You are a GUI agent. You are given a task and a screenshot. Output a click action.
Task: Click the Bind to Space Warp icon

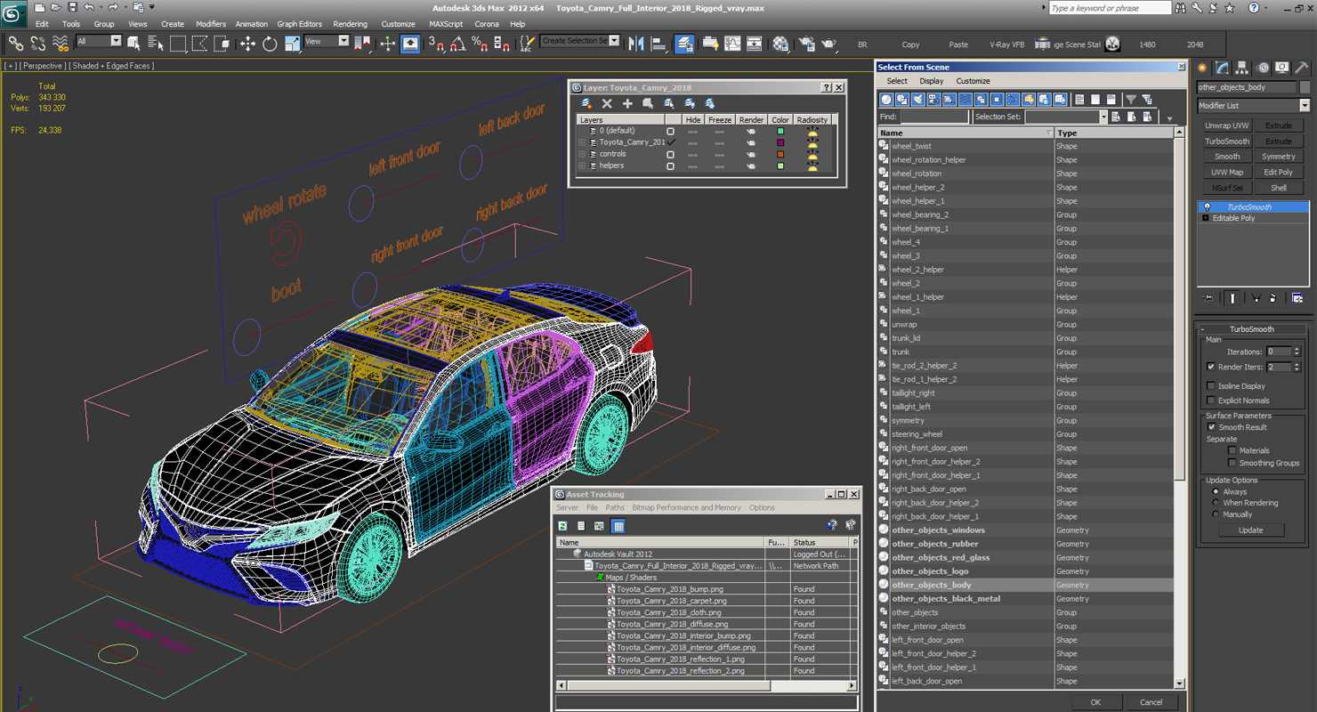click(x=61, y=43)
